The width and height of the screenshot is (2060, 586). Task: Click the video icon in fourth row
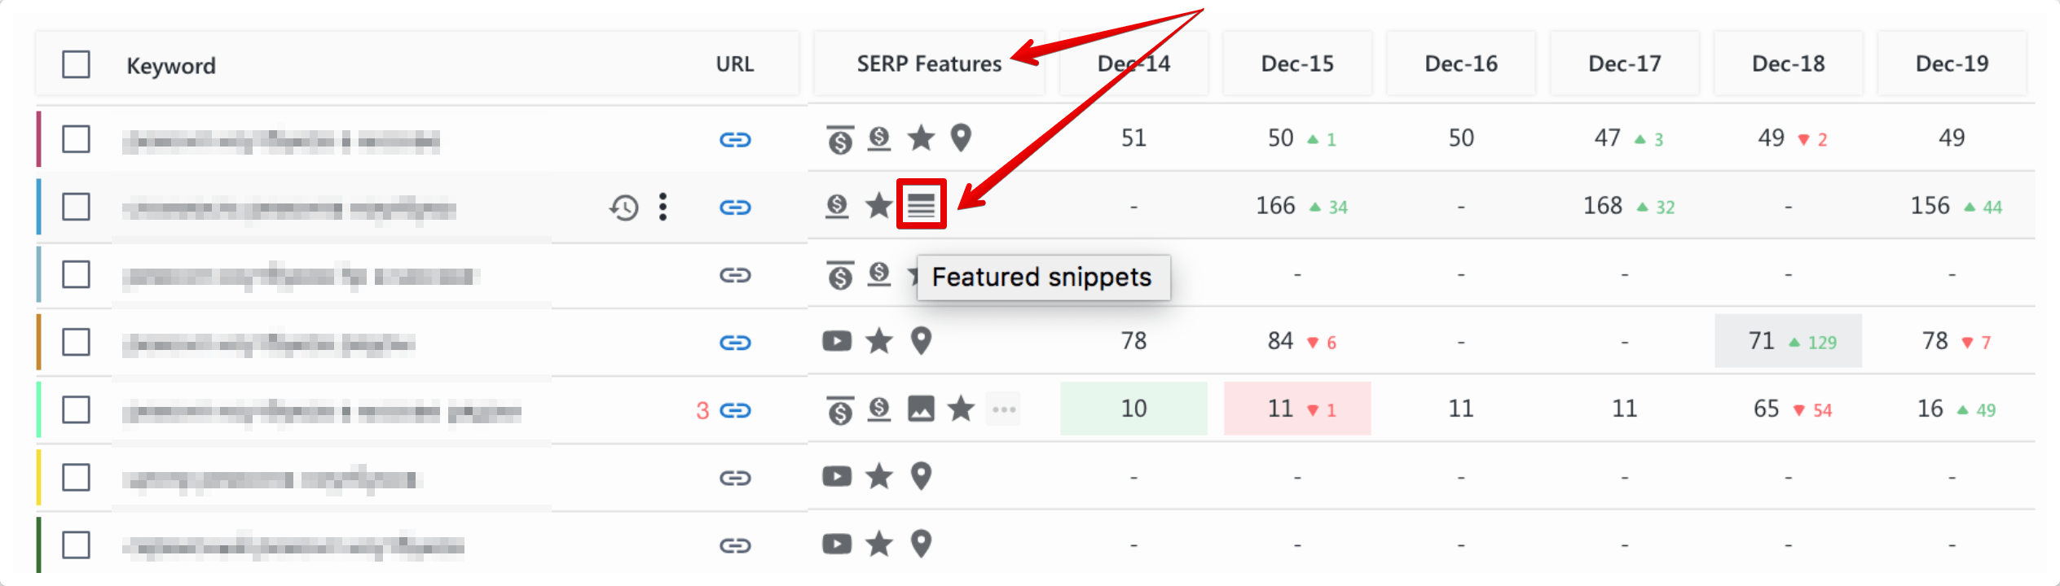(837, 340)
